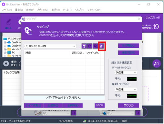
Task: Click the 全選択(S) button
Action: tap(53, 105)
